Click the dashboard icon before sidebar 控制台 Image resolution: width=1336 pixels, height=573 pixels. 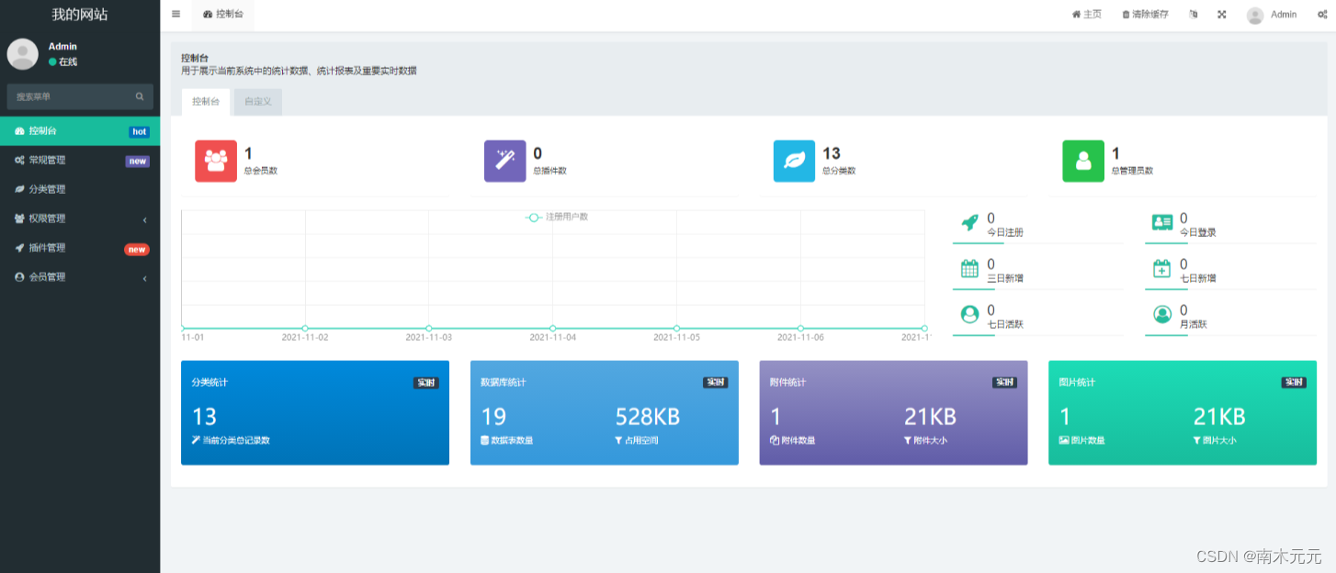click(19, 131)
